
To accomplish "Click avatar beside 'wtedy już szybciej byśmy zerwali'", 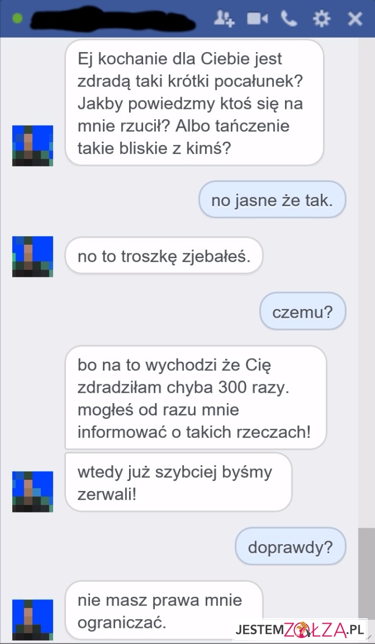I will [33, 492].
